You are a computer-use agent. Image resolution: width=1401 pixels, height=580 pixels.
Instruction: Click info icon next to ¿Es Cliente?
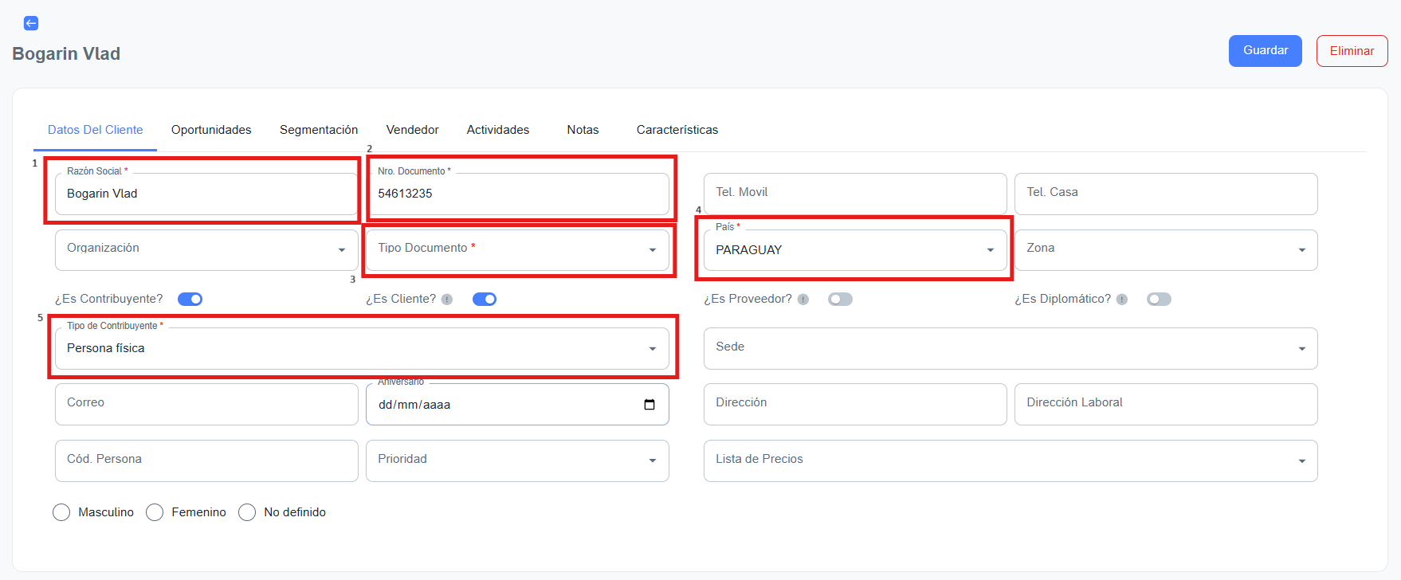[447, 300]
